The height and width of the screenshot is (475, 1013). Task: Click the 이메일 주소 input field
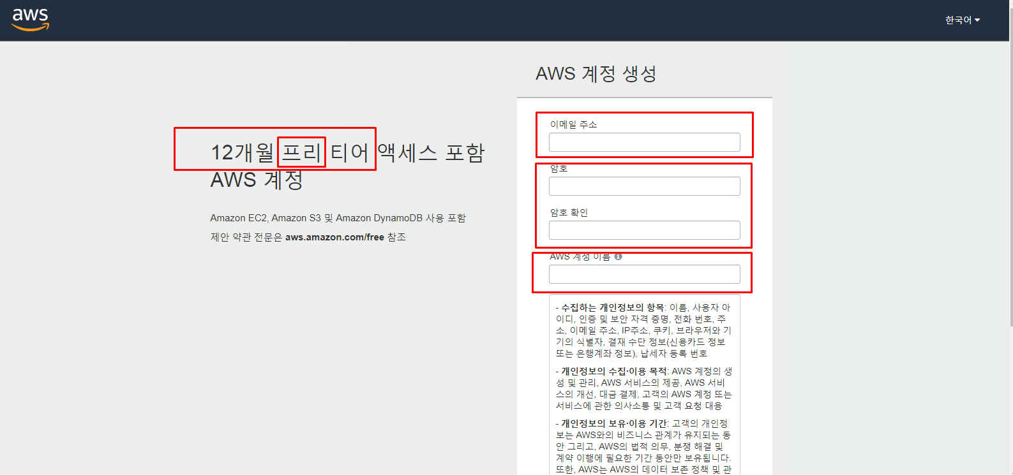(644, 142)
